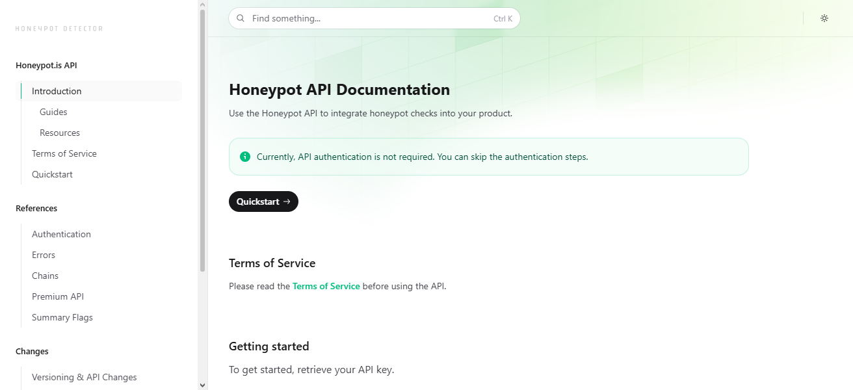Image resolution: width=853 pixels, height=390 pixels.
Task: Click the green info icon in the notice banner
Action: pos(244,157)
